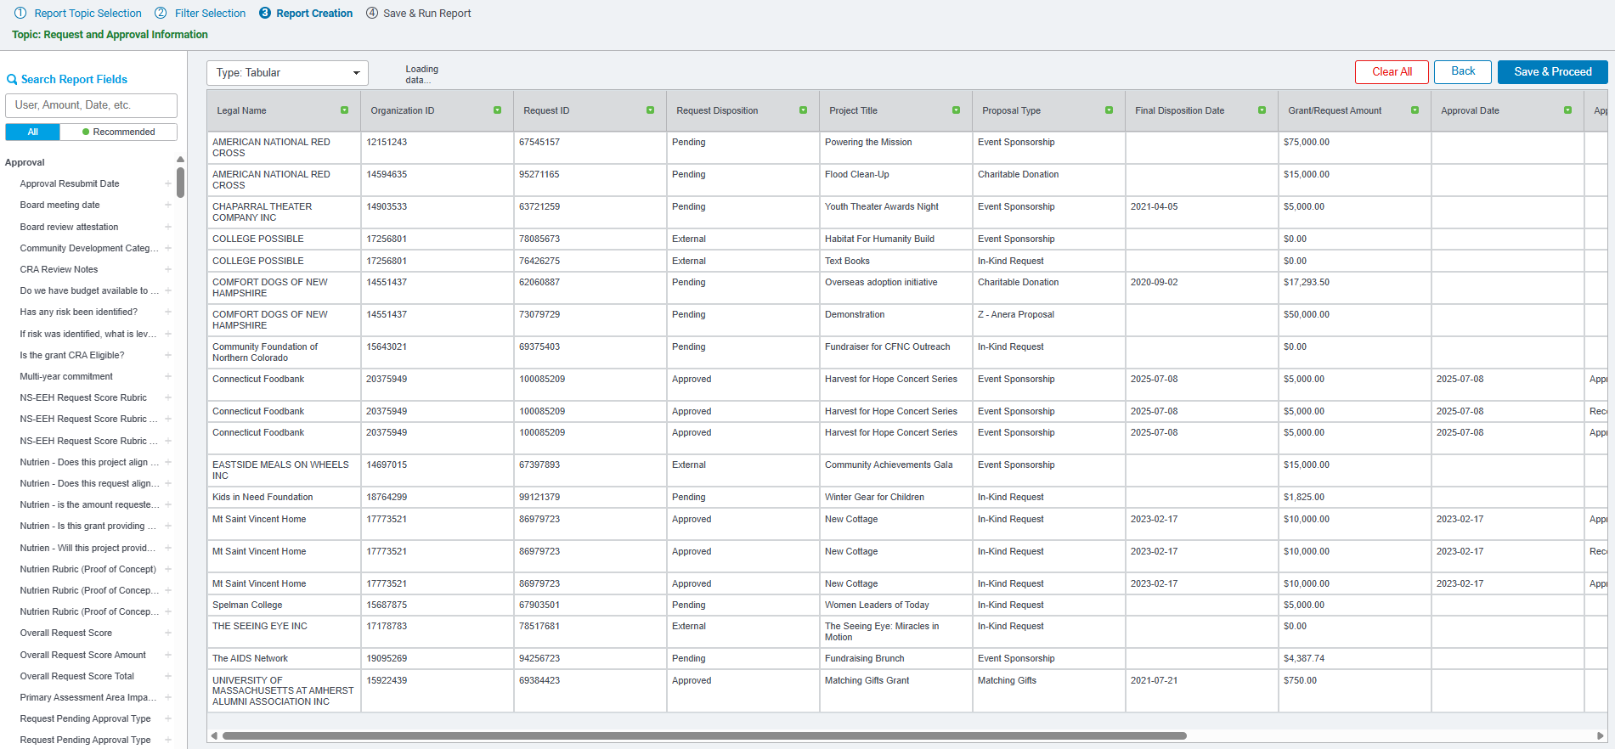Screen dimensions: 1615x749
Task: Add Approval Resubmit Date field with plus icon
Action: click(x=167, y=183)
